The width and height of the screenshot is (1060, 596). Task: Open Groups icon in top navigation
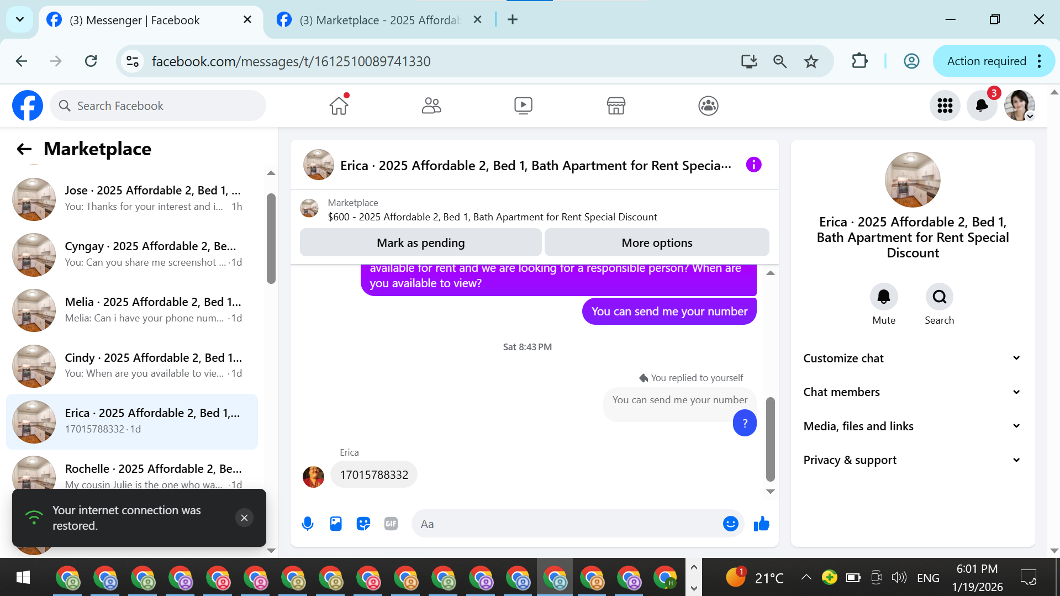tap(708, 106)
